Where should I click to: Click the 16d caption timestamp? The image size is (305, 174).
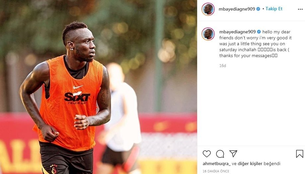pos(222,66)
